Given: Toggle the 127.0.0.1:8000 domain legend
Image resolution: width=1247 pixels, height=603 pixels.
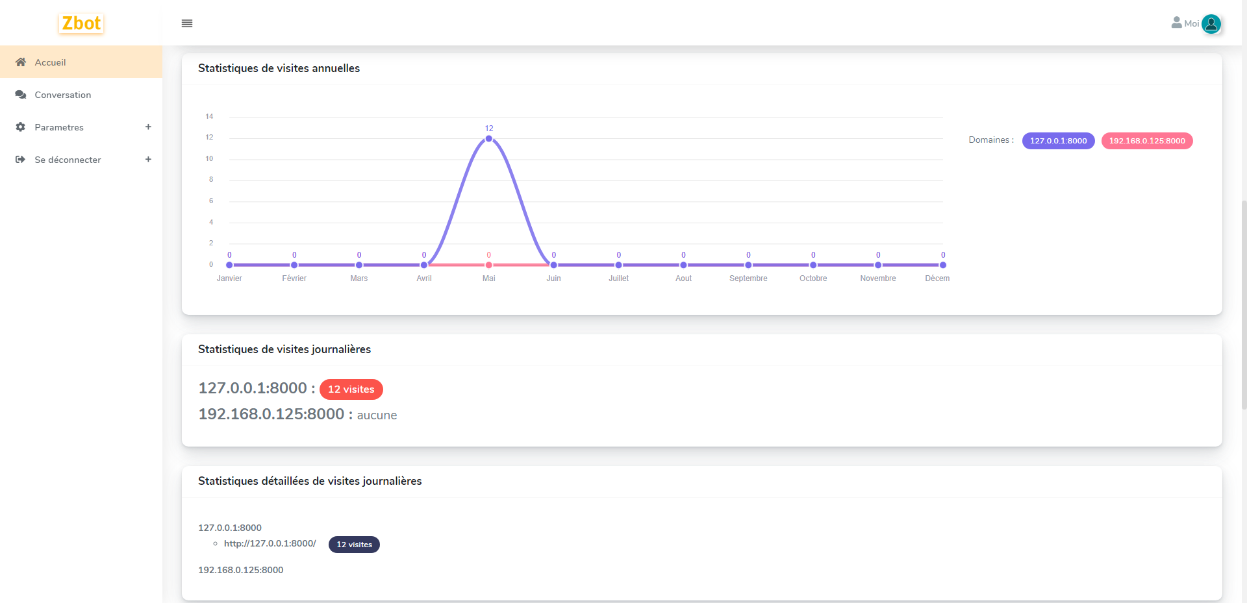Looking at the screenshot, I should [x=1058, y=141].
